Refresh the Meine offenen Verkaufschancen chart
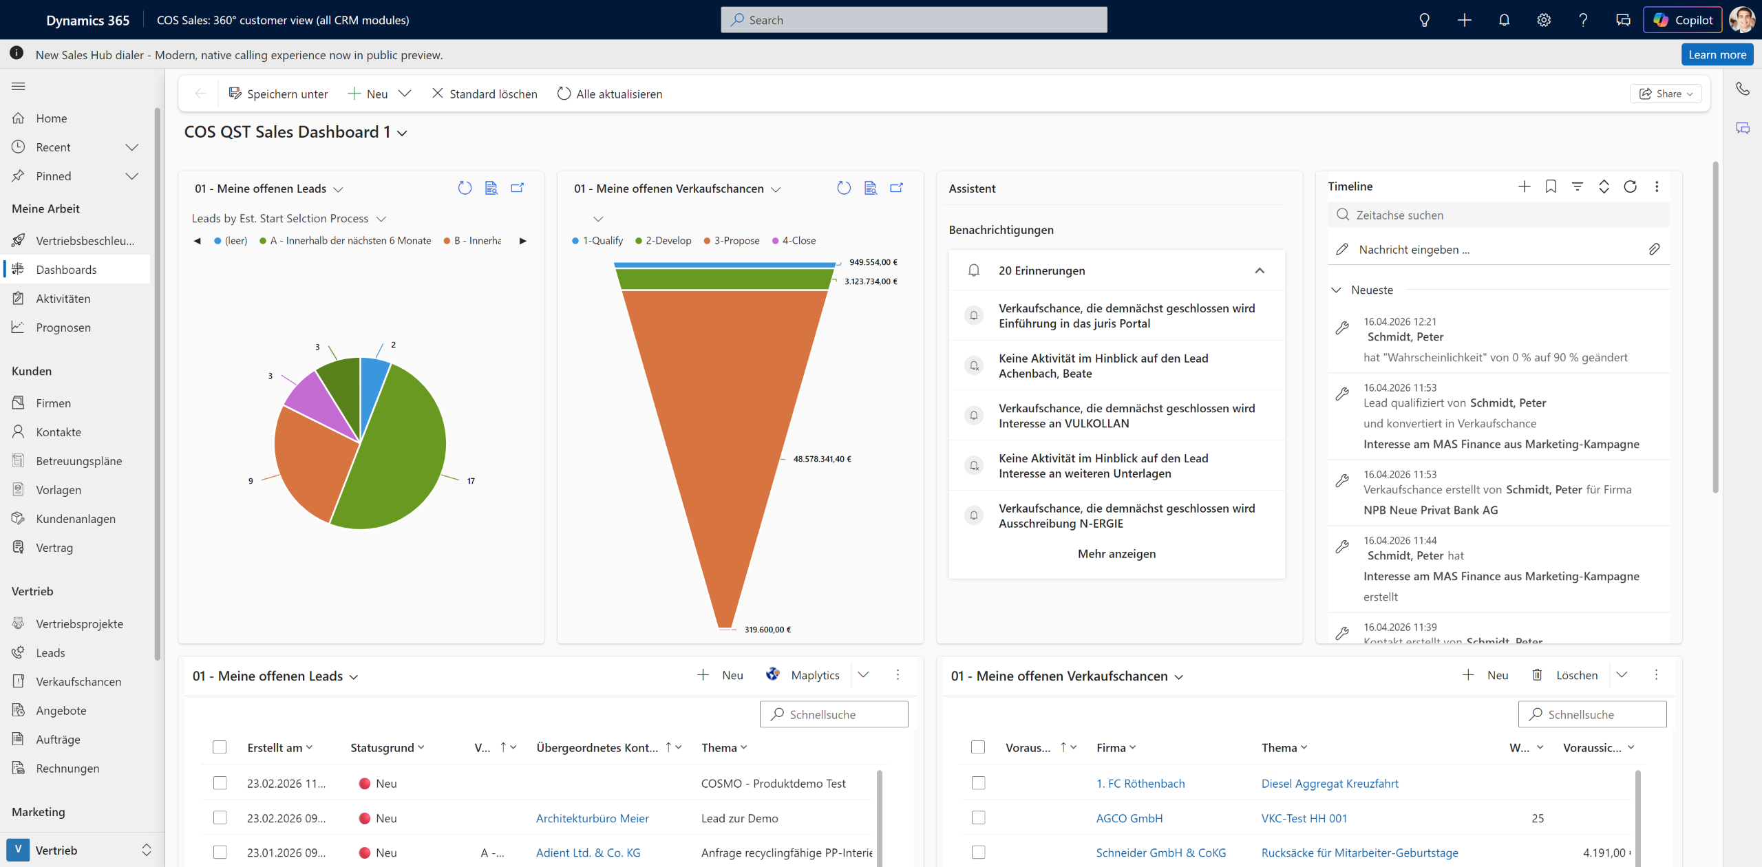This screenshot has width=1762, height=867. click(845, 188)
